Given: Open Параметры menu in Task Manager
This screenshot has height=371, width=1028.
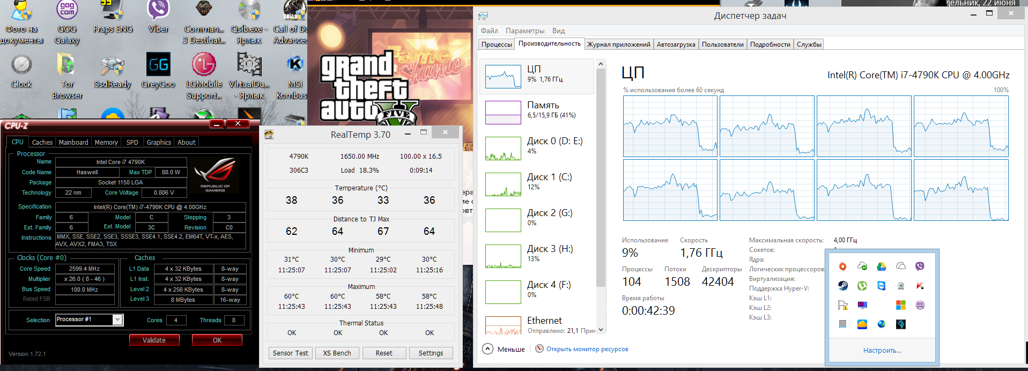Looking at the screenshot, I should click(x=525, y=31).
